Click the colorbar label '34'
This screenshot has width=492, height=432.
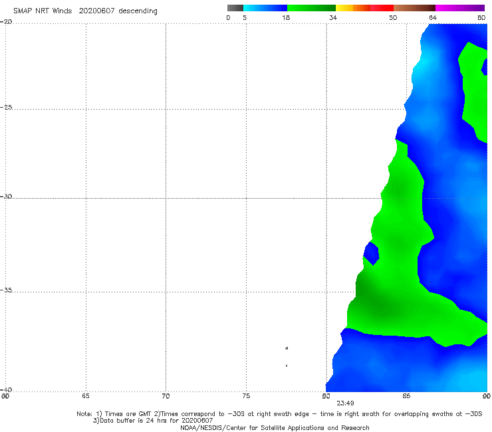click(x=333, y=18)
